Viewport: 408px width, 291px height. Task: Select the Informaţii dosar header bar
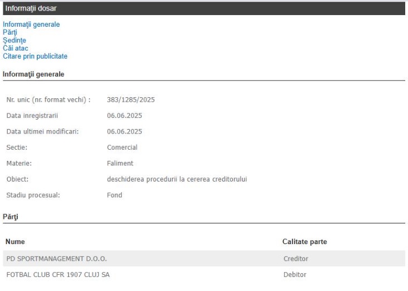click(x=204, y=8)
